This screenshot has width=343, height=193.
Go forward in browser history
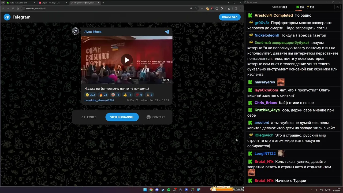(x=8, y=8)
